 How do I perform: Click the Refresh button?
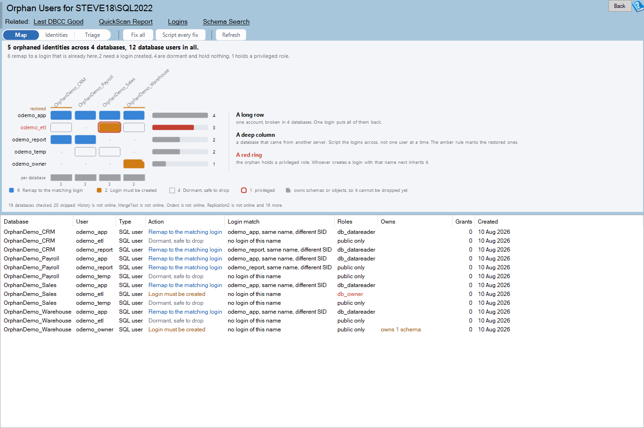click(231, 35)
